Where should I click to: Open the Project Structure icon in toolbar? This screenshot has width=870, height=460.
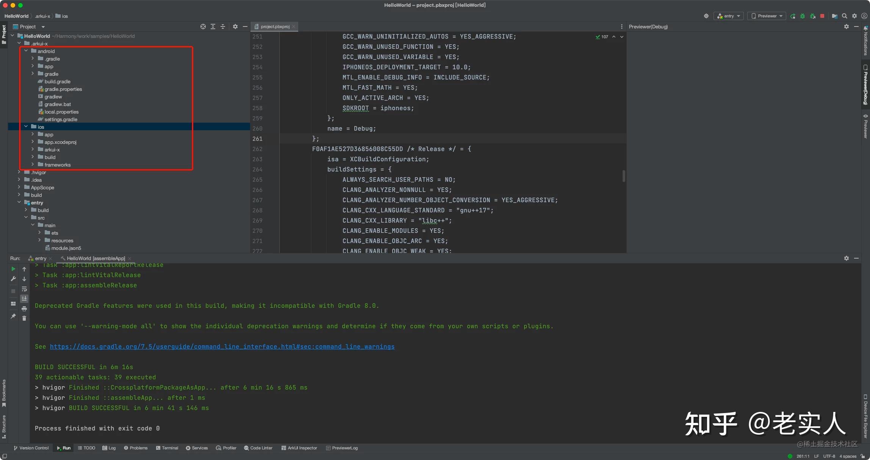tap(834, 16)
